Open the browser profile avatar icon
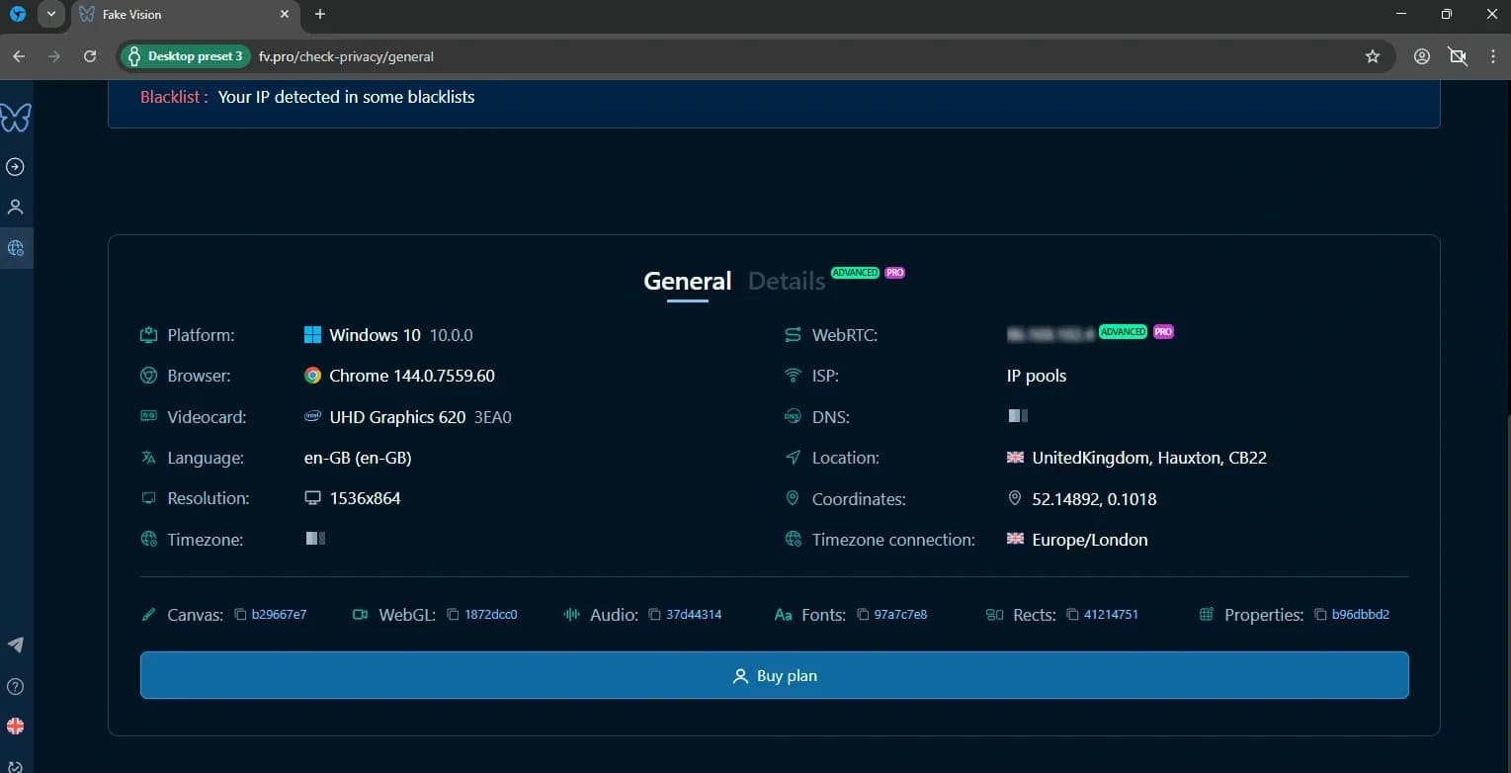 (1421, 56)
